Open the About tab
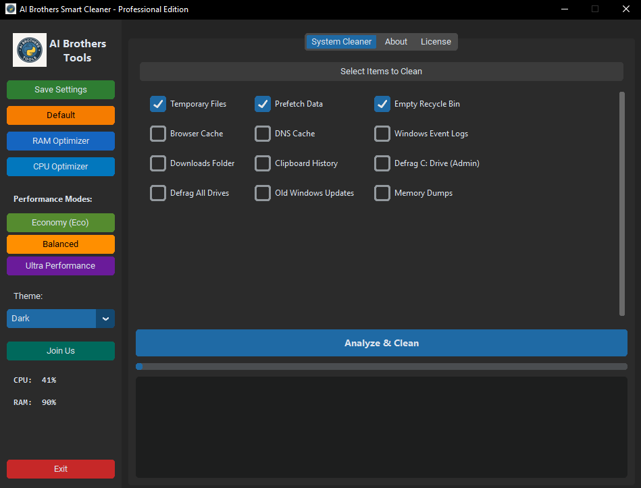 [x=396, y=42]
